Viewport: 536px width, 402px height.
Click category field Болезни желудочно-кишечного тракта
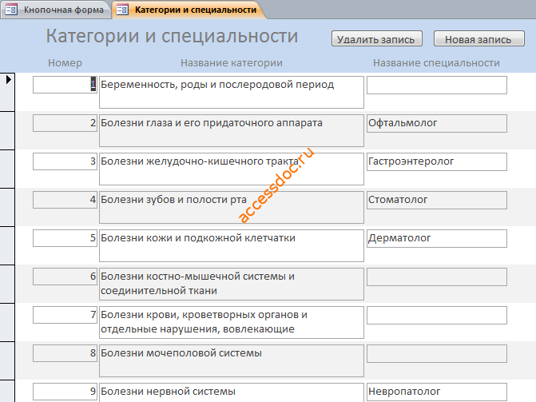pos(232,169)
